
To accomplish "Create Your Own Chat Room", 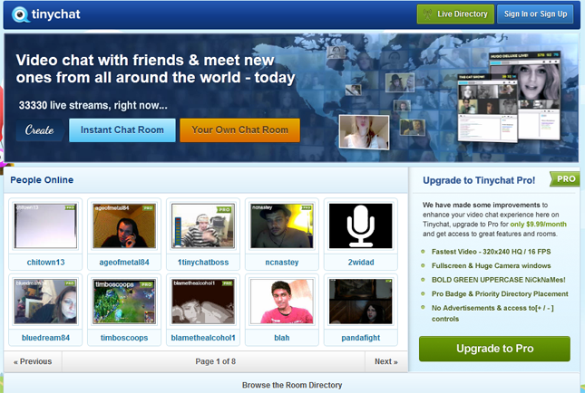I will 239,129.
